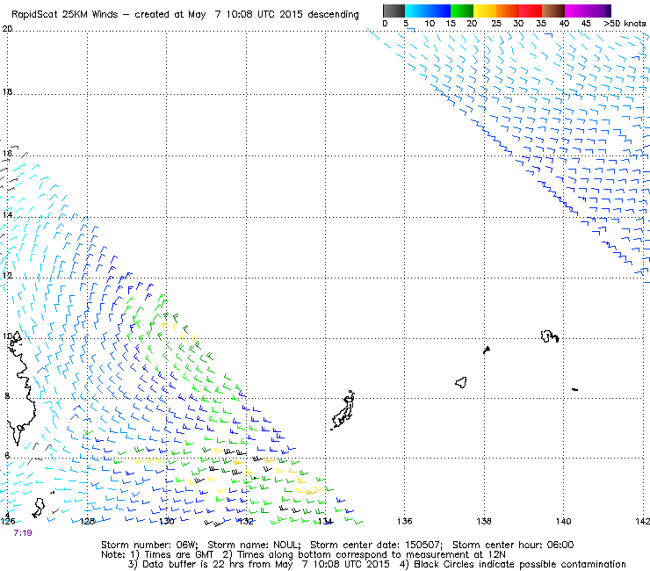The width and height of the screenshot is (650, 571).
Task: Click the yellow 20-25 knots legend segment
Action: [485, 11]
